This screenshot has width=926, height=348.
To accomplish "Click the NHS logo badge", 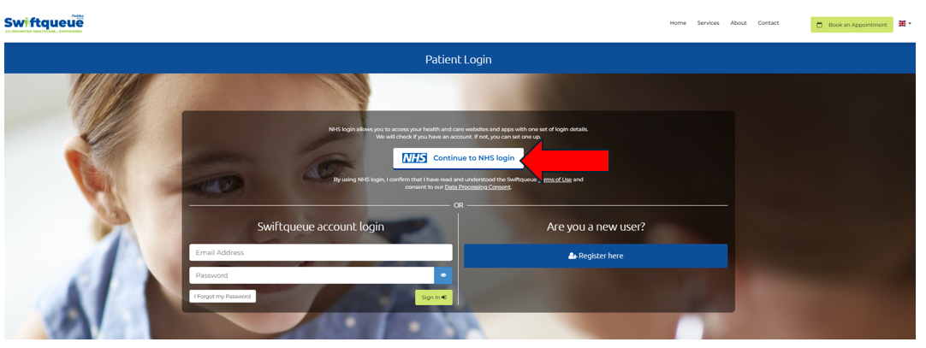I will 414,158.
